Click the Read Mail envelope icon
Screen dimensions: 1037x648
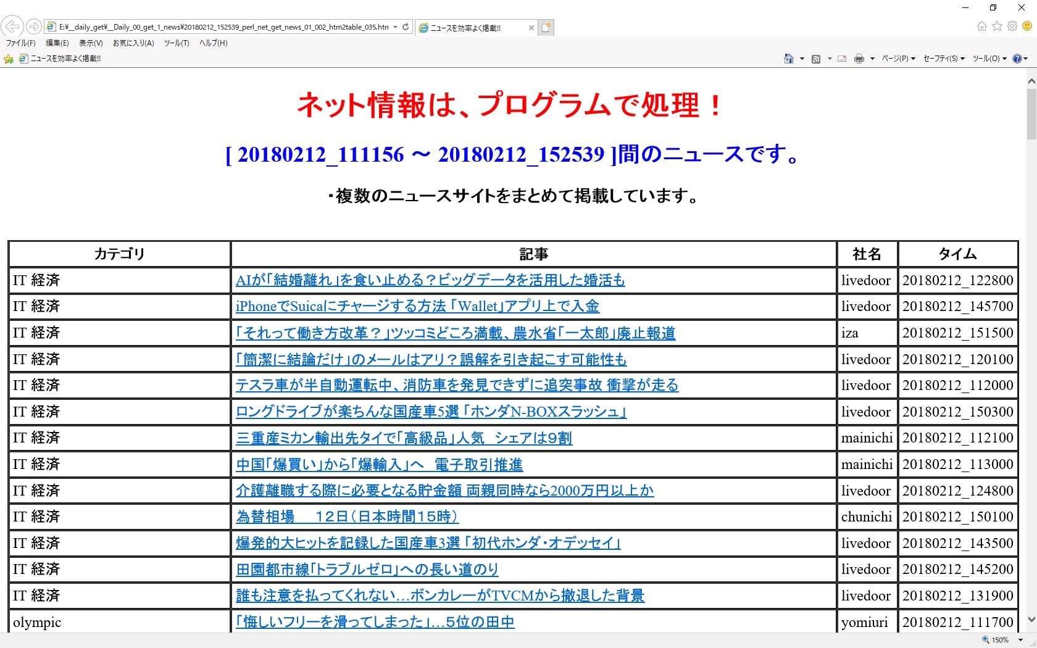842,59
